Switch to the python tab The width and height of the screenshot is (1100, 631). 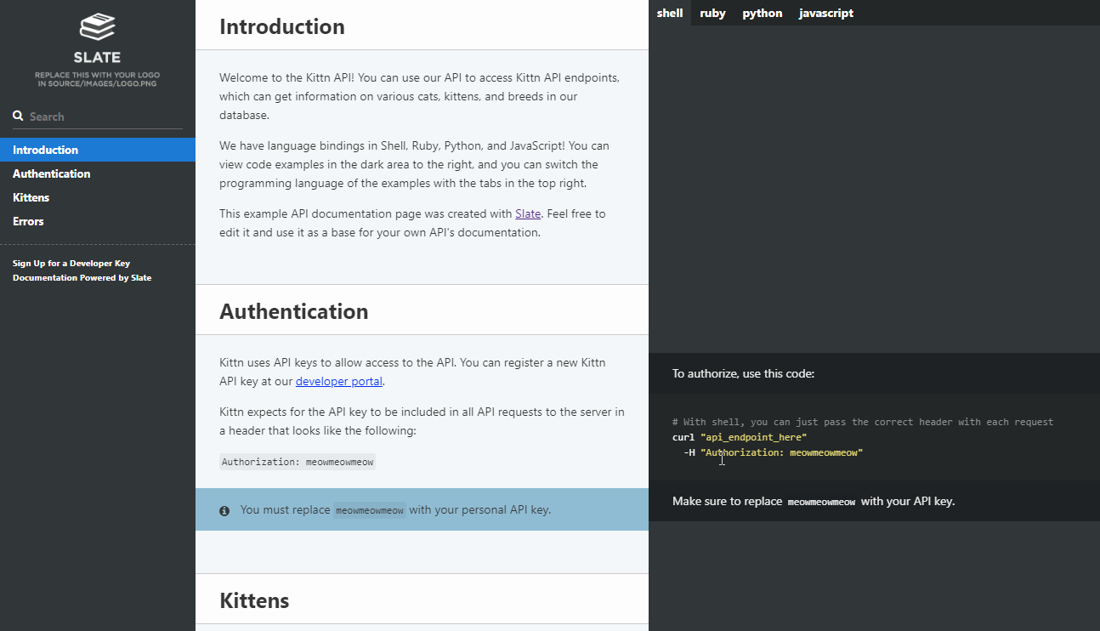763,13
